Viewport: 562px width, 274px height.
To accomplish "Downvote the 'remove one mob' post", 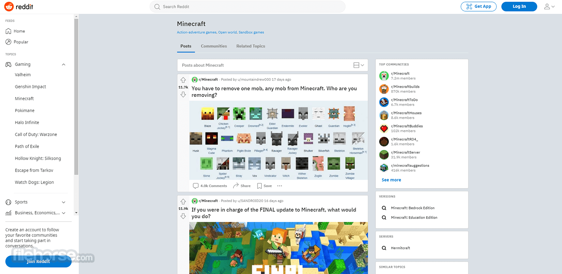I will click(183, 94).
